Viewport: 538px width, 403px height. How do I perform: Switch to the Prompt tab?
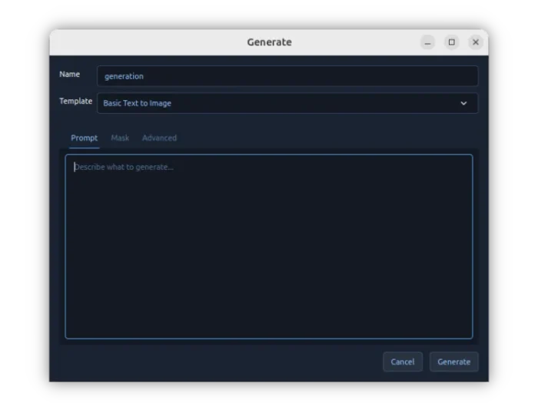84,138
